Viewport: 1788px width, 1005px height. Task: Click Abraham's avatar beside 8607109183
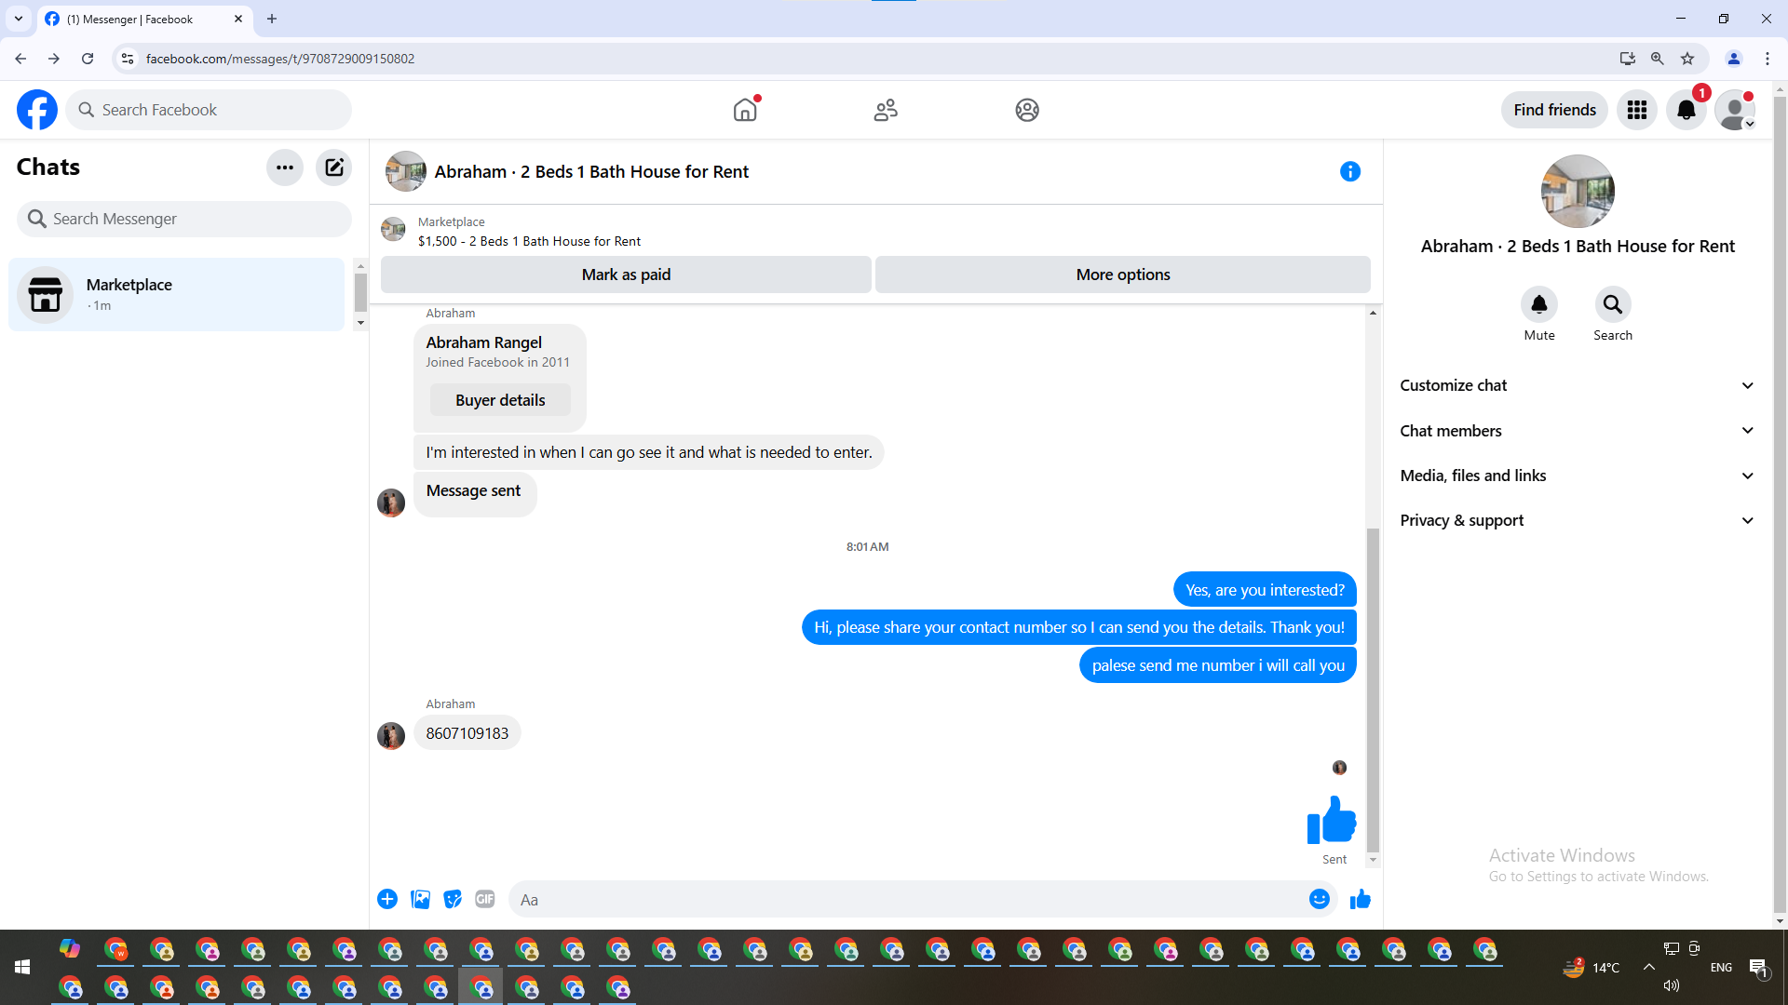point(391,735)
